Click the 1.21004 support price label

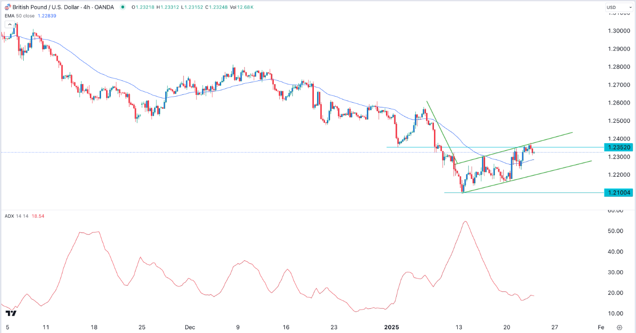619,192
